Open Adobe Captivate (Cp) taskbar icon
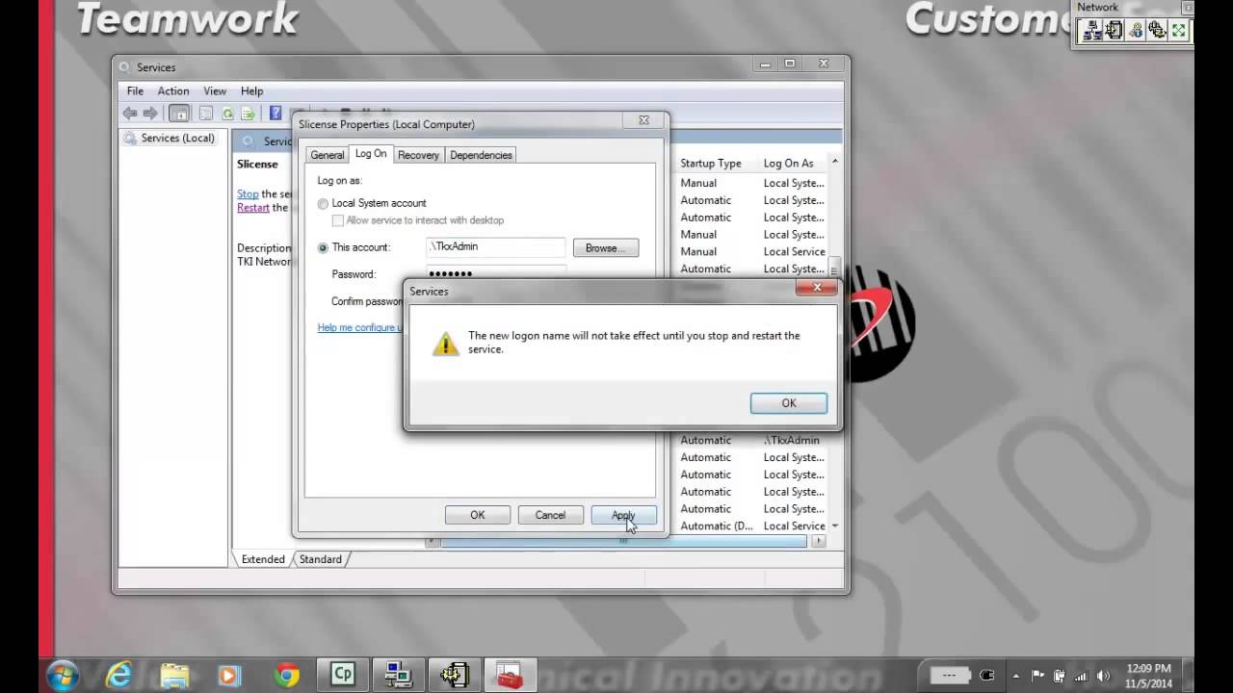Image resolution: width=1233 pixels, height=693 pixels. click(x=342, y=675)
